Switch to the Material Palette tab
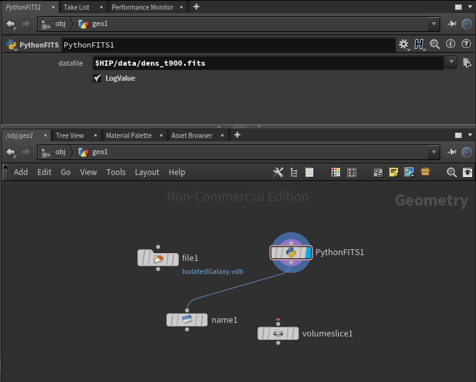 pos(128,135)
